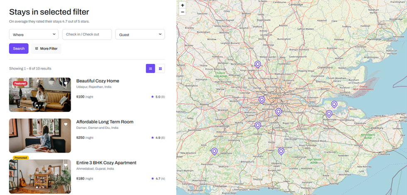Click the map pin northwest of Minster

(334, 104)
